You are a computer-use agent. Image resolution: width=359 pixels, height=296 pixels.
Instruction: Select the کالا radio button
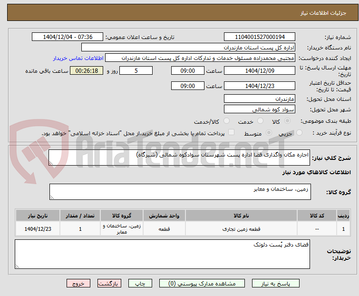point(287,121)
